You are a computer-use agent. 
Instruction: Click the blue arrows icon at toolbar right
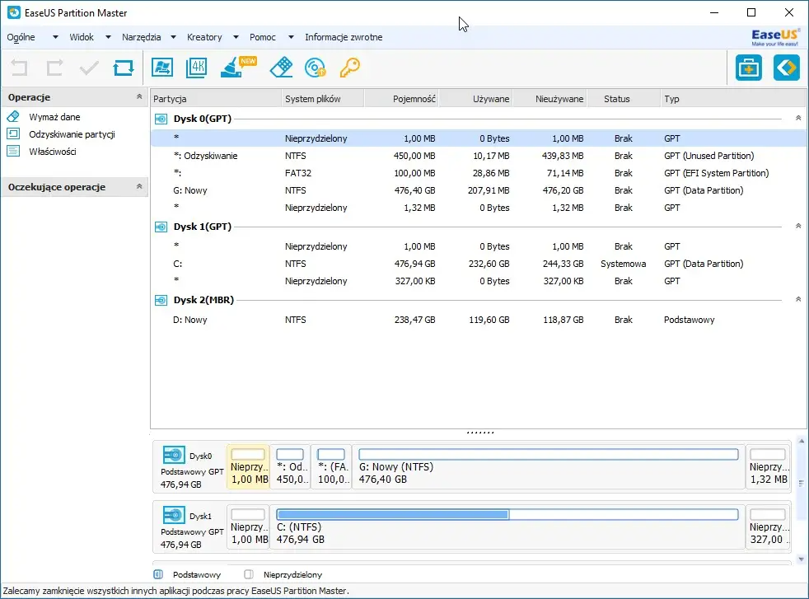coord(786,68)
